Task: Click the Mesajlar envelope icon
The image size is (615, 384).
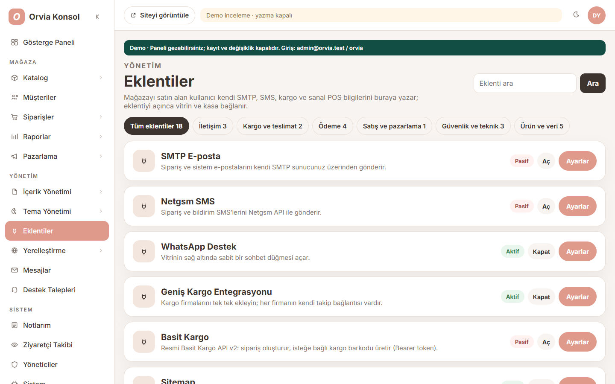Action: tap(15, 270)
